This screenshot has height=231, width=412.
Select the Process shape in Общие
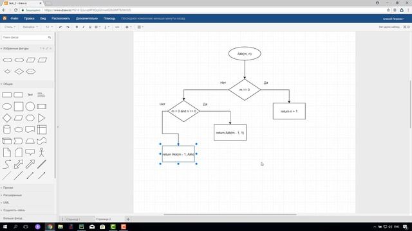click(41, 107)
